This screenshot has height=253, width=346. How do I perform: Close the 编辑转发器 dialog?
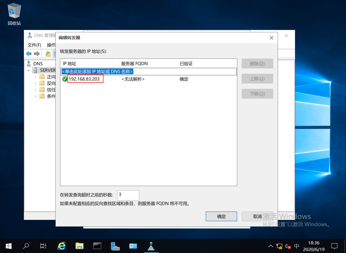271,38
